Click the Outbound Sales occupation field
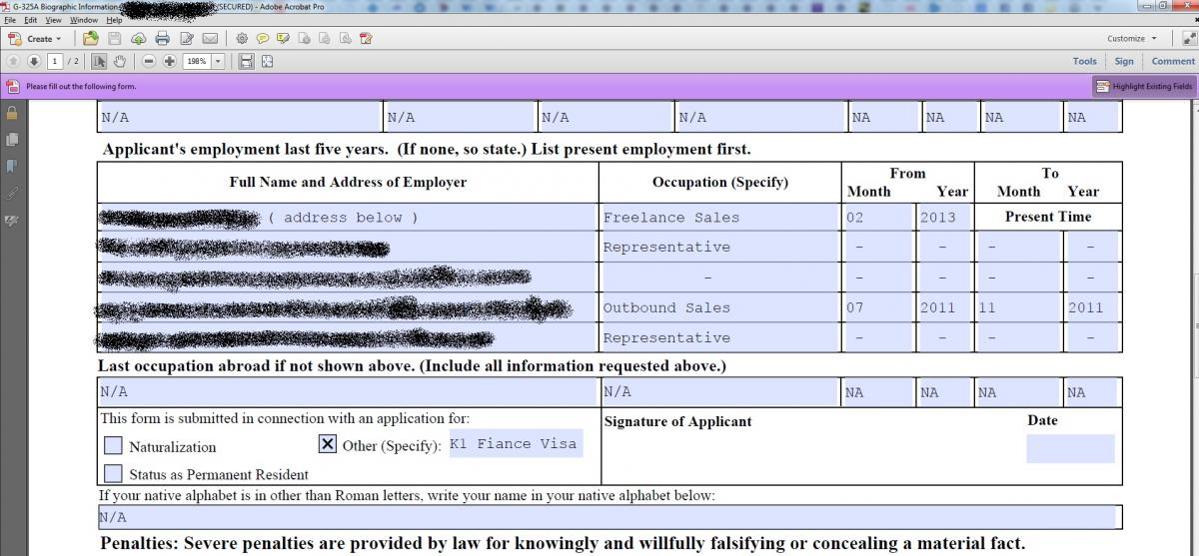 720,307
